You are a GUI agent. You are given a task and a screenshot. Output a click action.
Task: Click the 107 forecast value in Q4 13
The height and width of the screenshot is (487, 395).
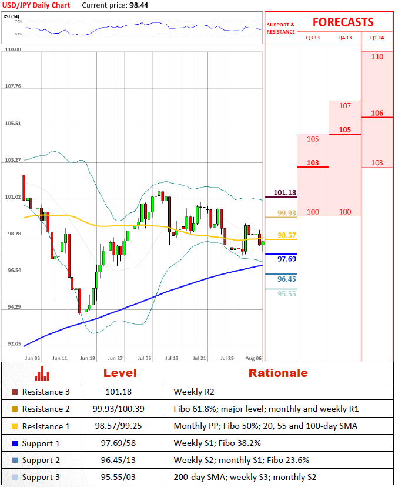pyautogui.click(x=345, y=106)
